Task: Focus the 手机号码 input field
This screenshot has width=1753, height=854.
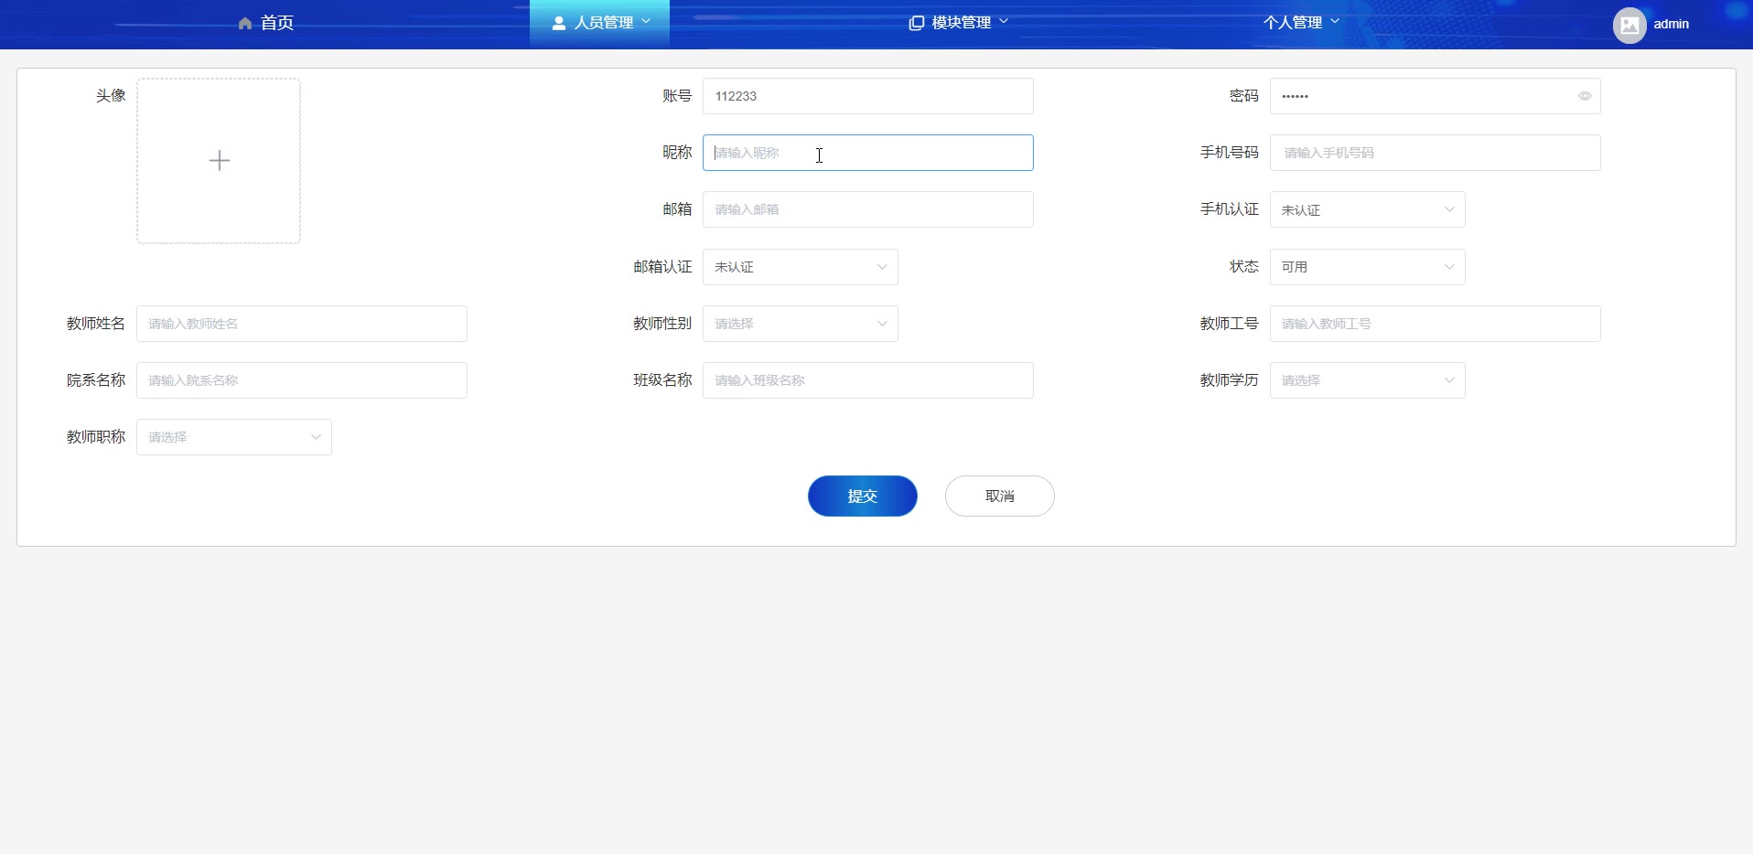Action: 1435,153
